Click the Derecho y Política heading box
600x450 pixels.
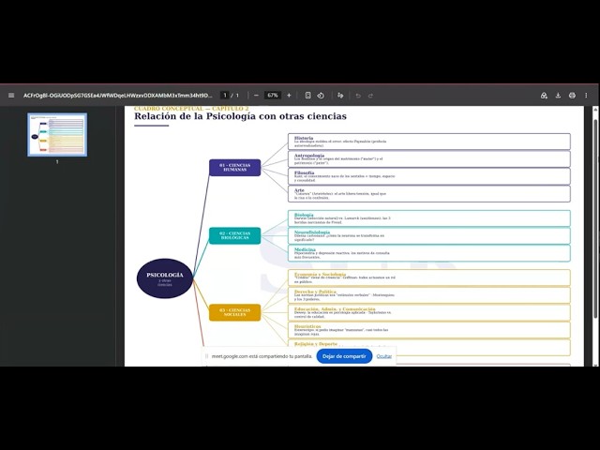429,295
